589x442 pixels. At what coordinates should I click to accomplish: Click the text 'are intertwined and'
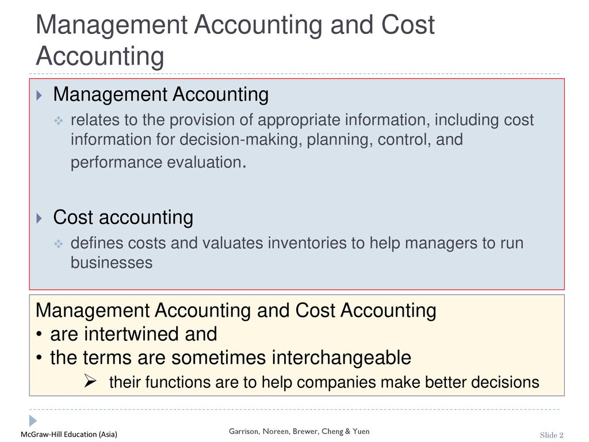pyautogui.click(x=133, y=334)
